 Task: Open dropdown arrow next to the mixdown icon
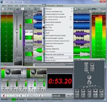pos(20,9)
